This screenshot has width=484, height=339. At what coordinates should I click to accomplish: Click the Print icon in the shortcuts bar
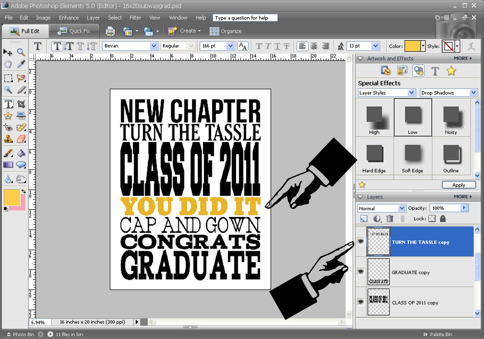[x=110, y=31]
